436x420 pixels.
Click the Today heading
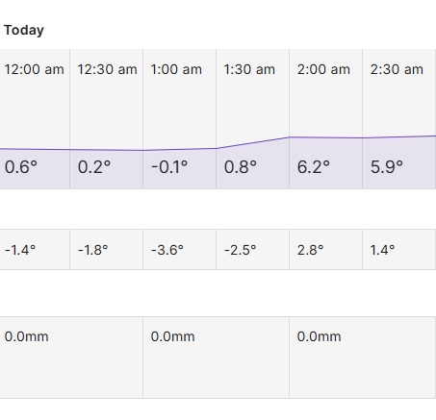pos(24,31)
